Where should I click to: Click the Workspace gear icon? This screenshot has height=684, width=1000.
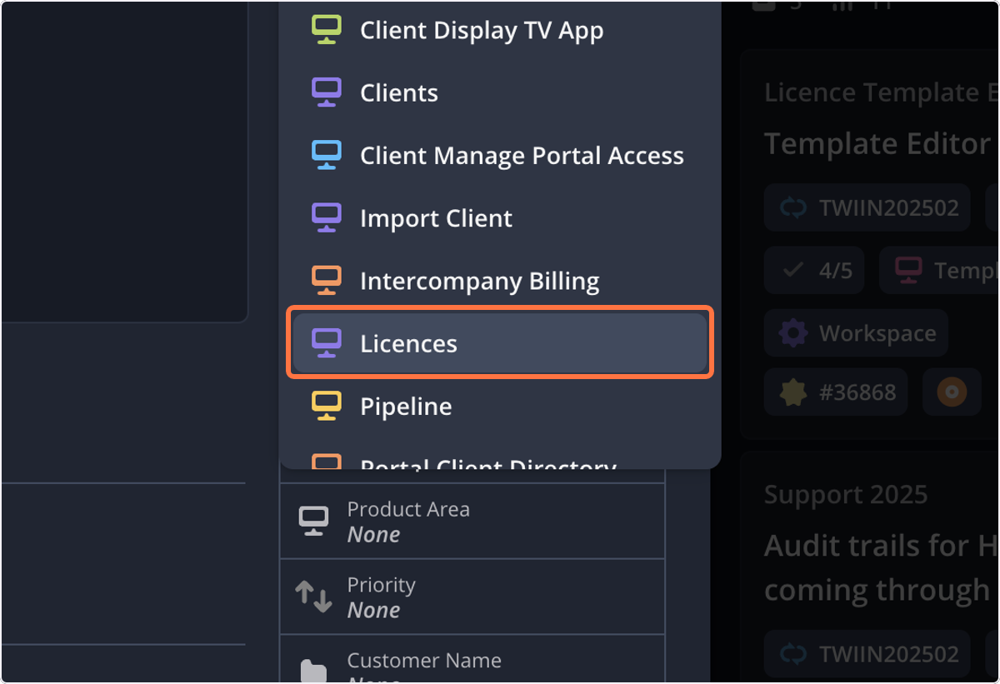coord(793,333)
